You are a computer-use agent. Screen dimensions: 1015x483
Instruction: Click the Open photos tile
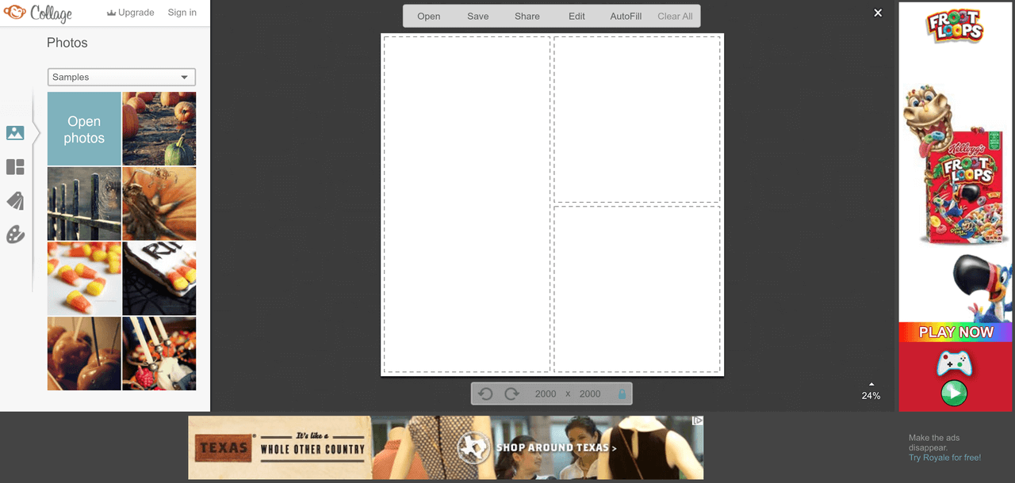click(x=84, y=128)
